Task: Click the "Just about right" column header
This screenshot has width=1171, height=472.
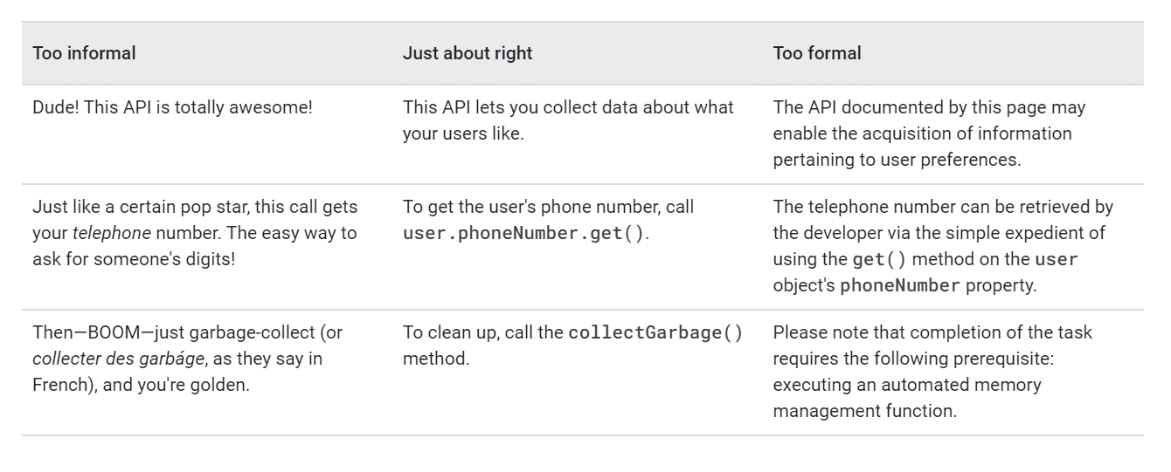Action: 468,53
